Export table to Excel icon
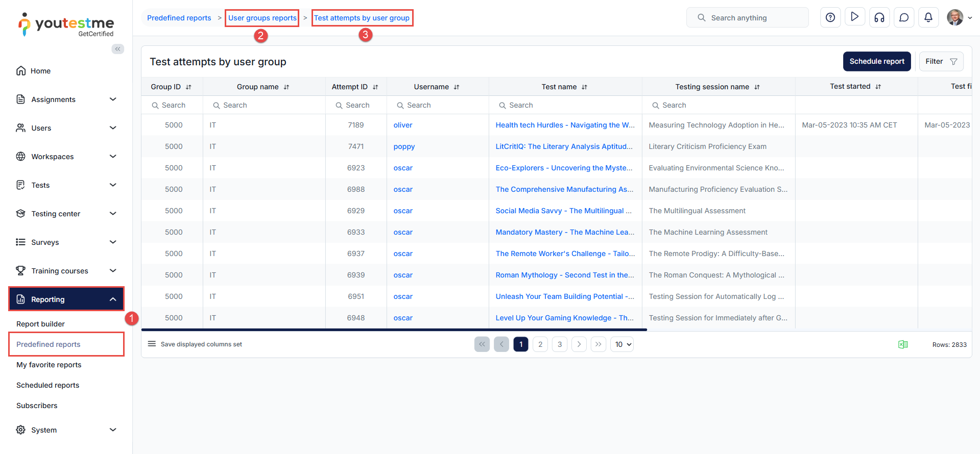Screen dimensions: 980x454 [x=903, y=344]
